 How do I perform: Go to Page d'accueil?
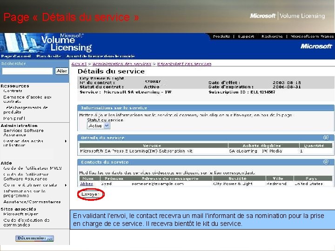point(16,56)
